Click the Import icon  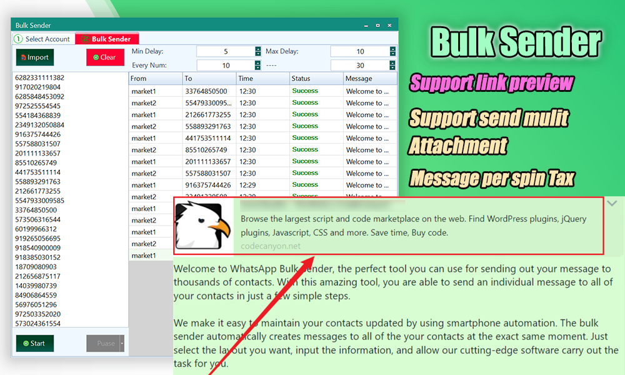click(x=22, y=57)
